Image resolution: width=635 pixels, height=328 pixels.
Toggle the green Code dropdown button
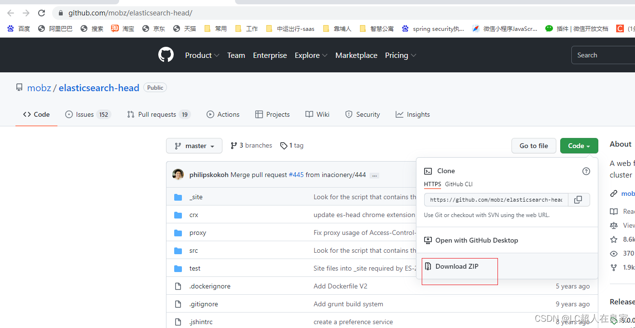pos(579,146)
